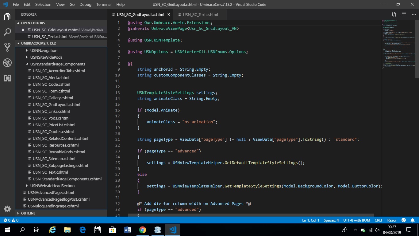Viewport: 419px width, 236px height.
Task: Change line endings via CRLF
Action: [379, 220]
